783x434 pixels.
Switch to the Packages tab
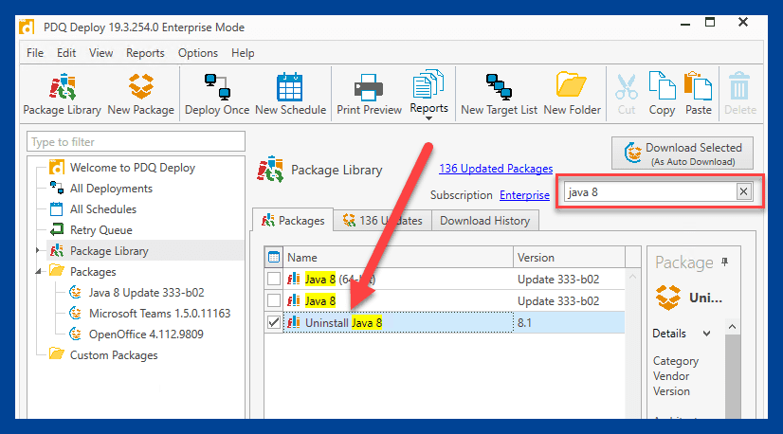(x=293, y=220)
